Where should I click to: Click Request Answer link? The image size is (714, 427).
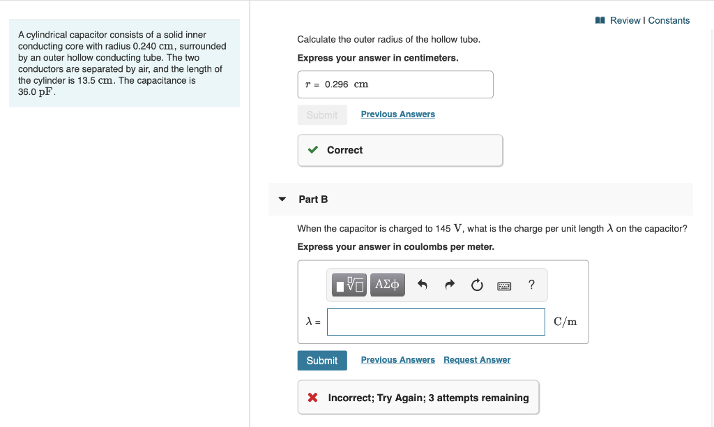coord(477,360)
